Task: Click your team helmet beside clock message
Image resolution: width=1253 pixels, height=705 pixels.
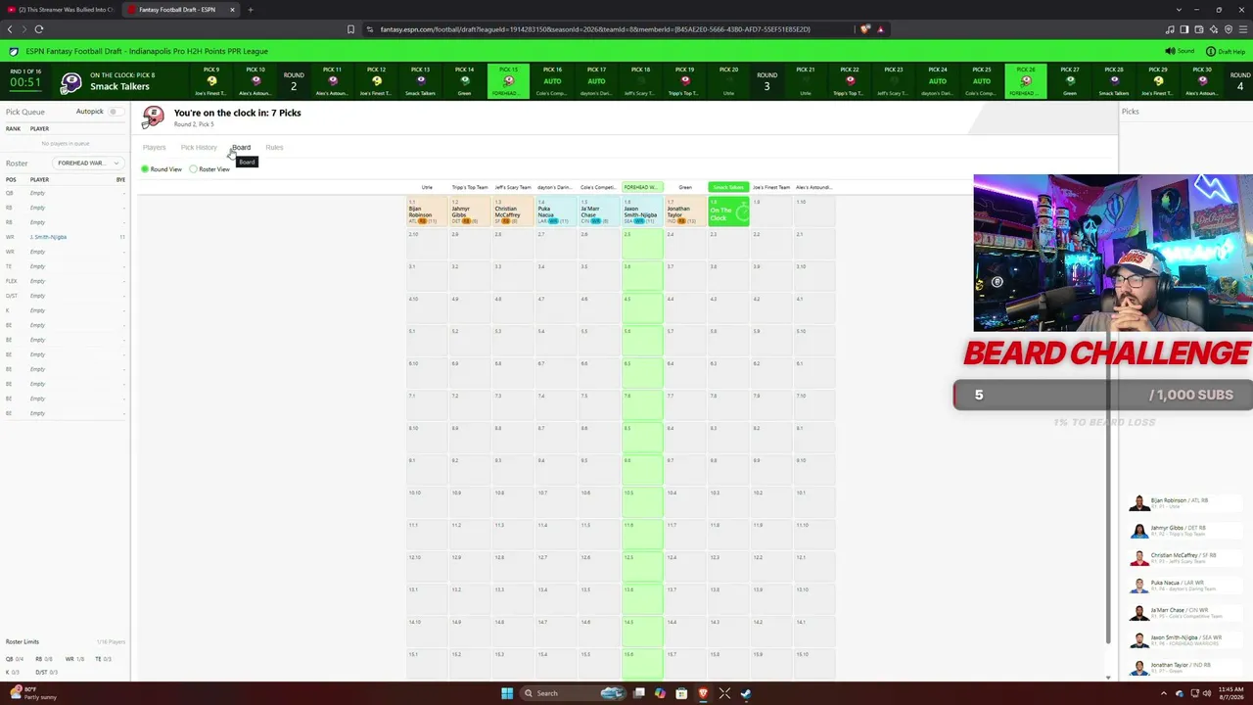Action: point(154,117)
